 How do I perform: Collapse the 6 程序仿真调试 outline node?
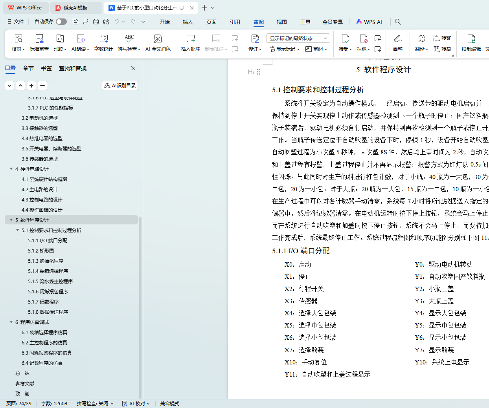pyautogui.click(x=11, y=322)
